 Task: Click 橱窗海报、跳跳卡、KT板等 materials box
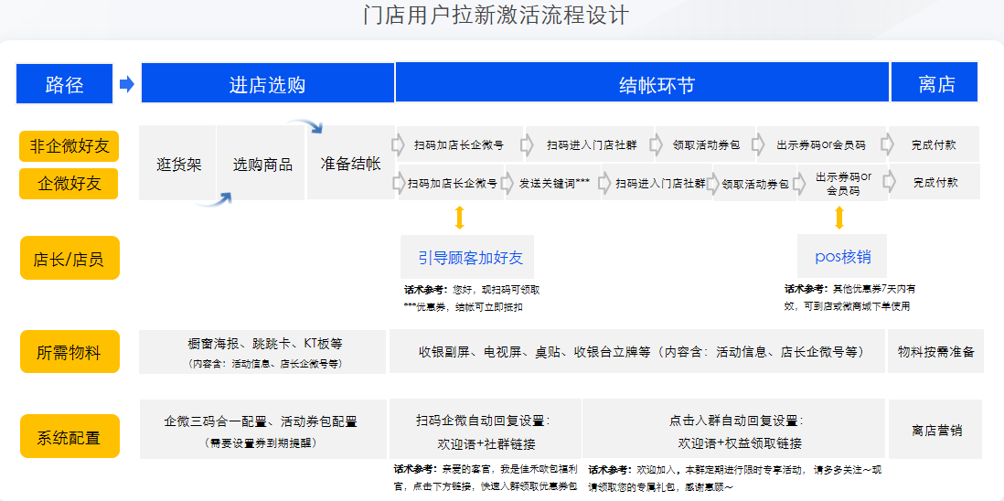coord(262,351)
